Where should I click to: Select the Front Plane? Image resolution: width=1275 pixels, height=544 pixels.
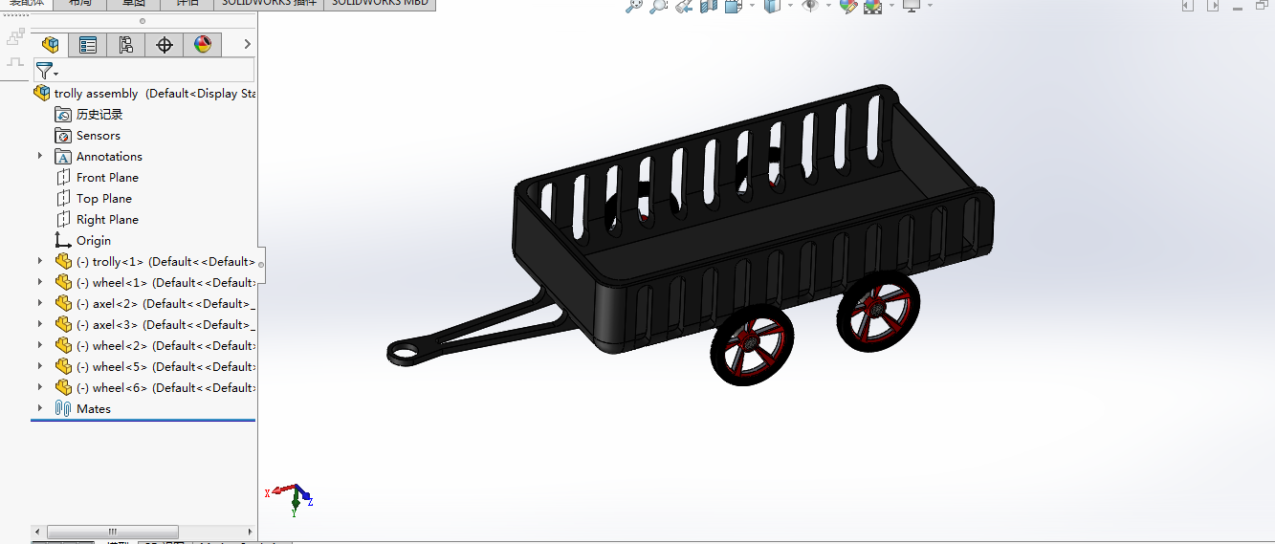(97, 178)
